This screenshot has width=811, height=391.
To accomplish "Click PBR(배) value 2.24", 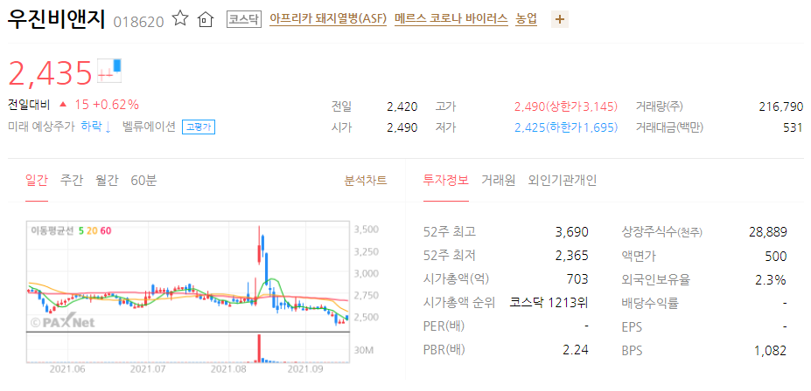I will pyautogui.click(x=576, y=350).
